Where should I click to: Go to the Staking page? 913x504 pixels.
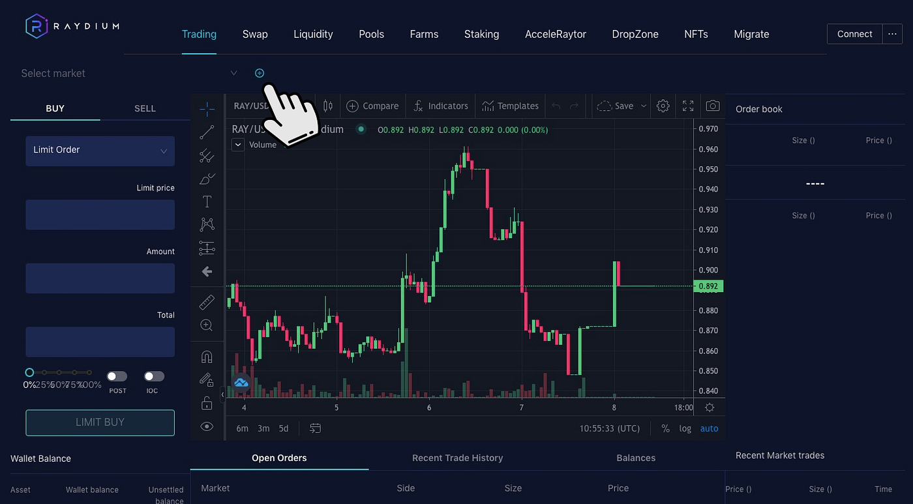click(x=481, y=34)
